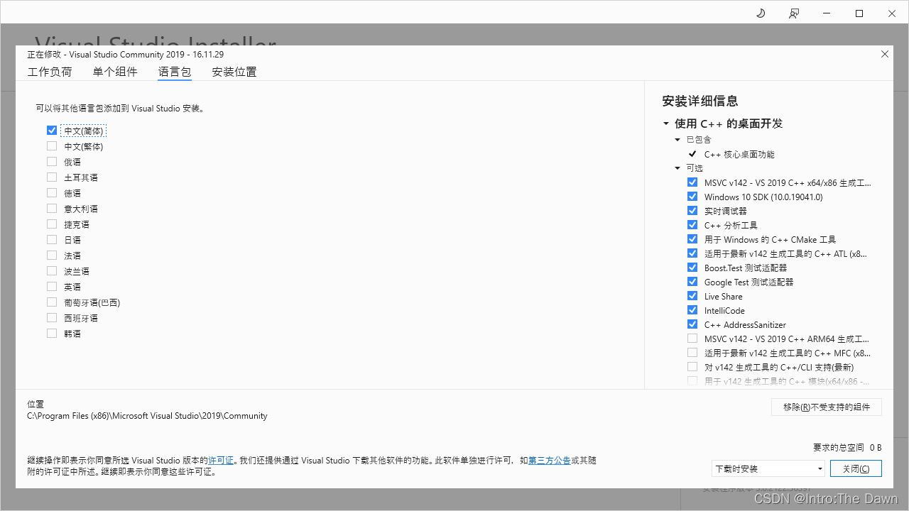
Task: Click the install path C:\Program Files (x86) text
Action: [x=147, y=416]
